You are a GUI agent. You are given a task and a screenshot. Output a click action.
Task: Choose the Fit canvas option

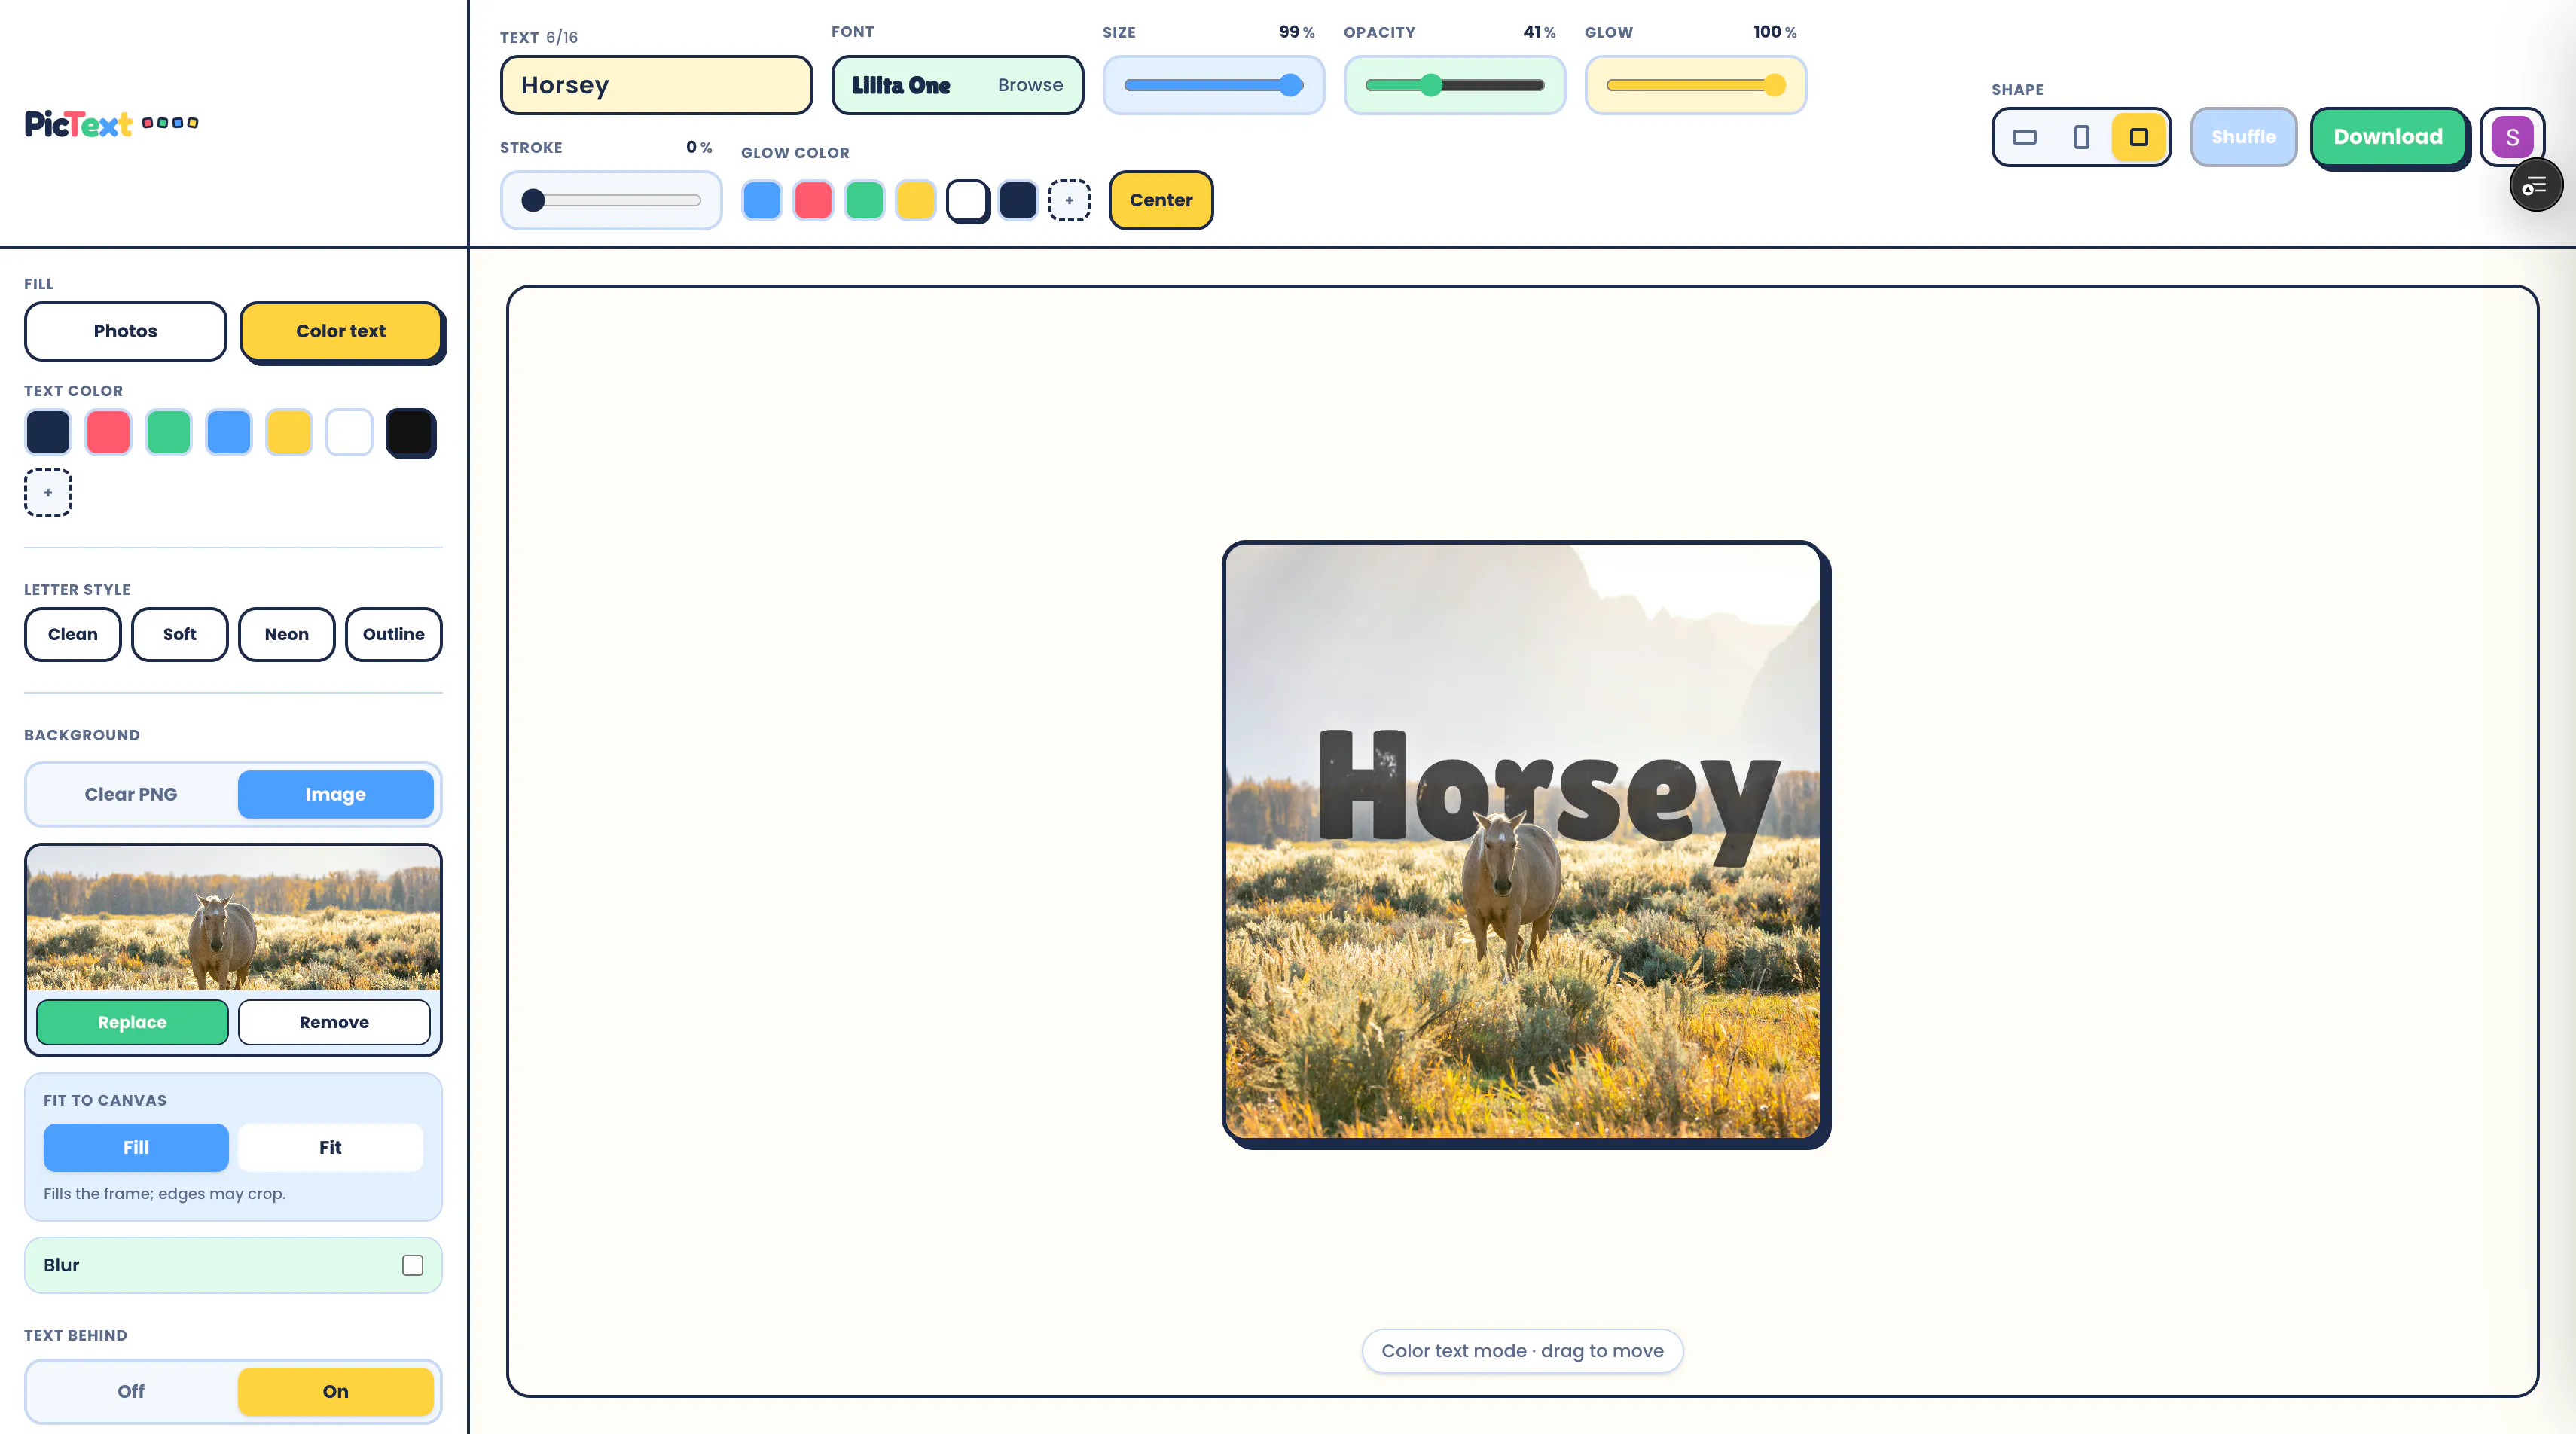coord(330,1147)
